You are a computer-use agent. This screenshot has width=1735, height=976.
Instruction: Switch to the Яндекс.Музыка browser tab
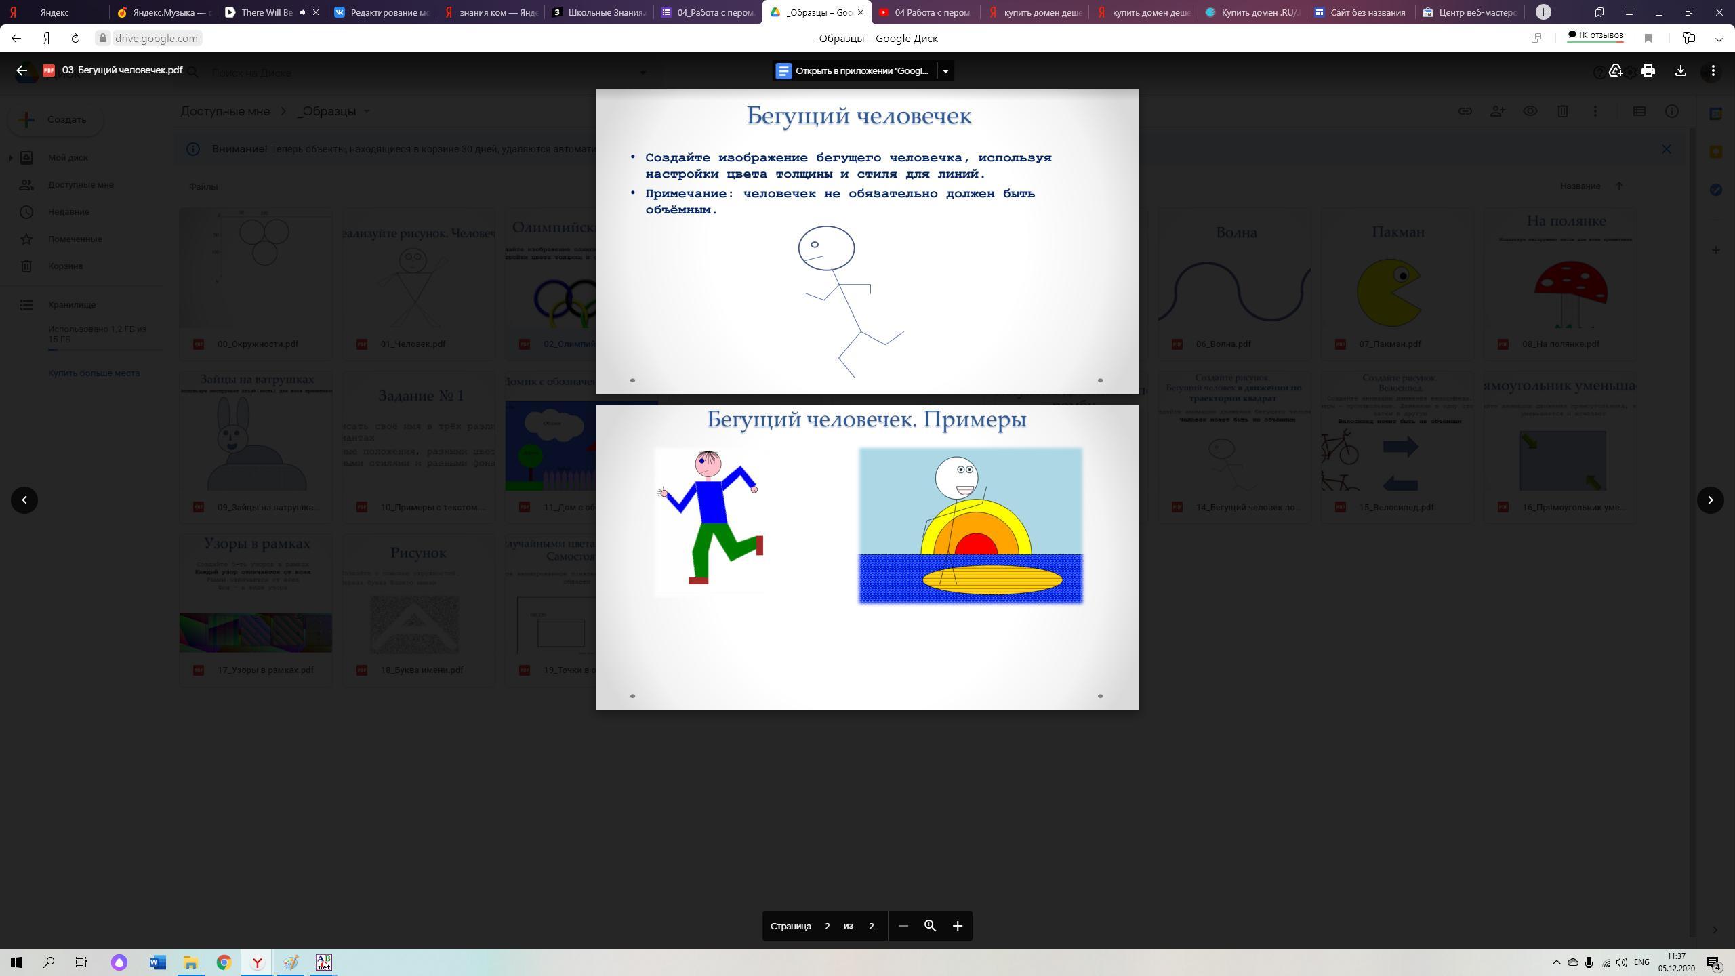[x=163, y=12]
